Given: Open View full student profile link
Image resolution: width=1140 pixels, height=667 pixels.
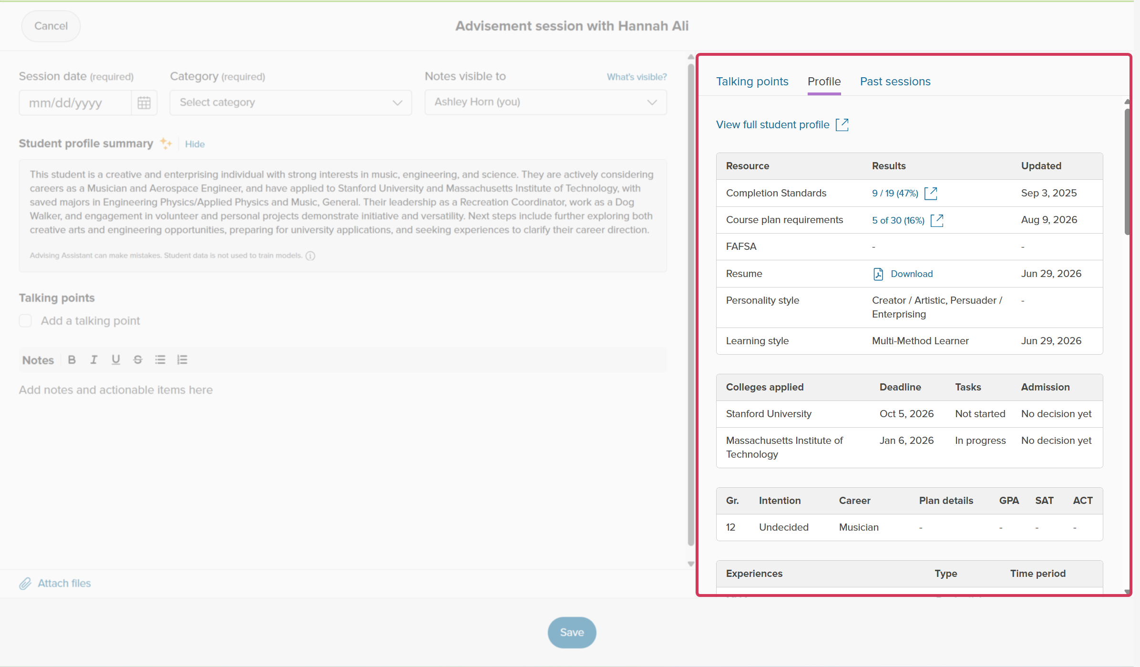Looking at the screenshot, I should [x=773, y=125].
